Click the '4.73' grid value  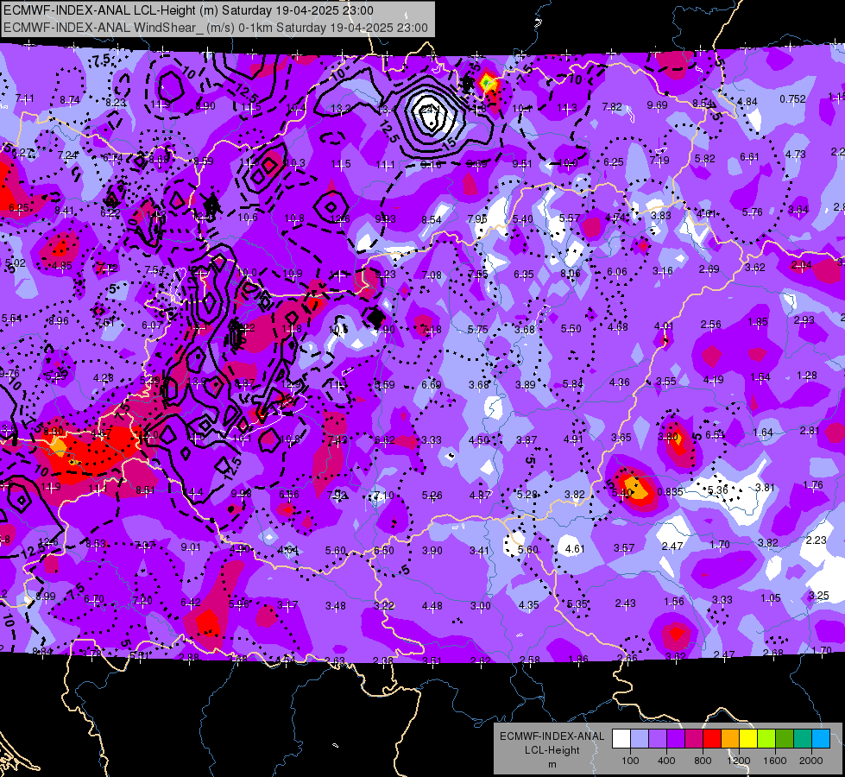point(796,155)
